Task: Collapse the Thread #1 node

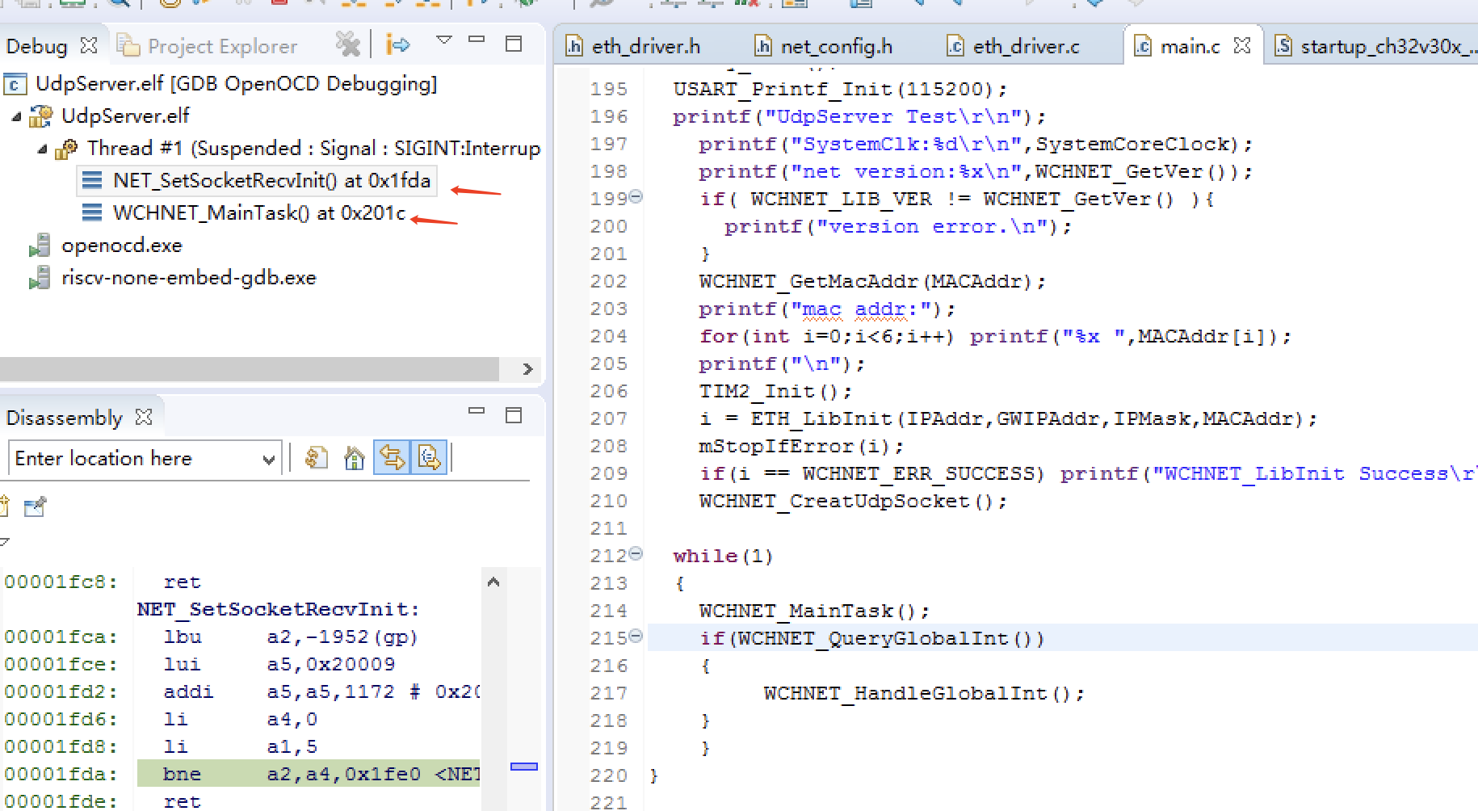Action: pos(42,149)
